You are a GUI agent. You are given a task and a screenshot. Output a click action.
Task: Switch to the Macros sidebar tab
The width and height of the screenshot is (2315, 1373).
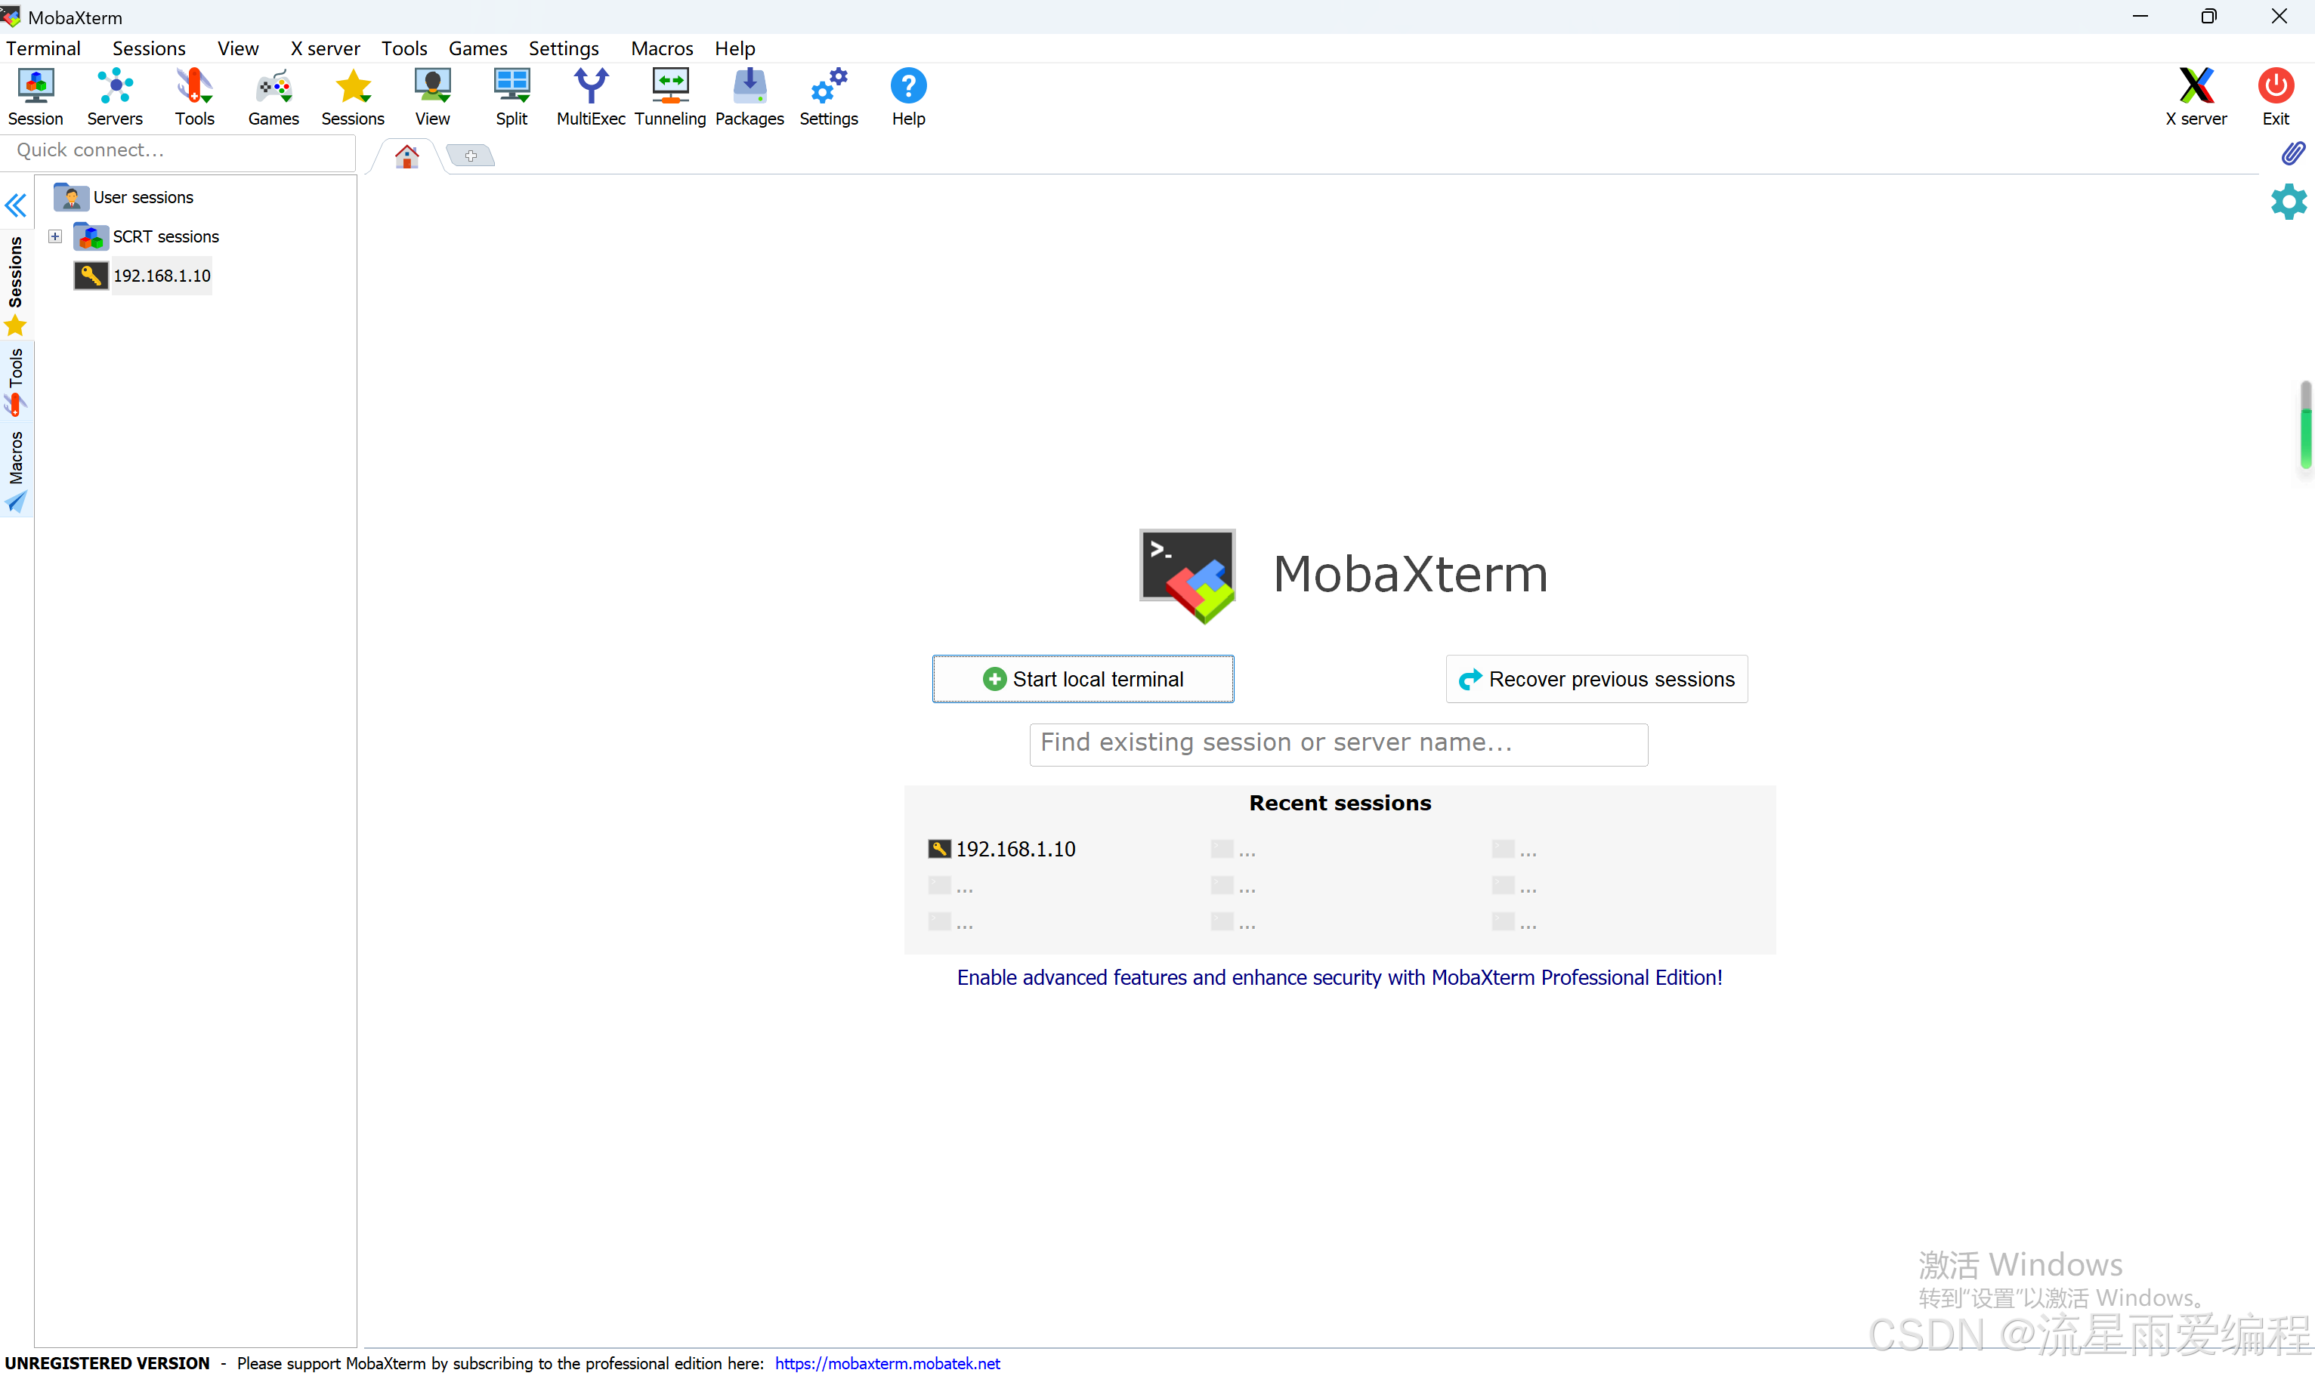pyautogui.click(x=16, y=470)
